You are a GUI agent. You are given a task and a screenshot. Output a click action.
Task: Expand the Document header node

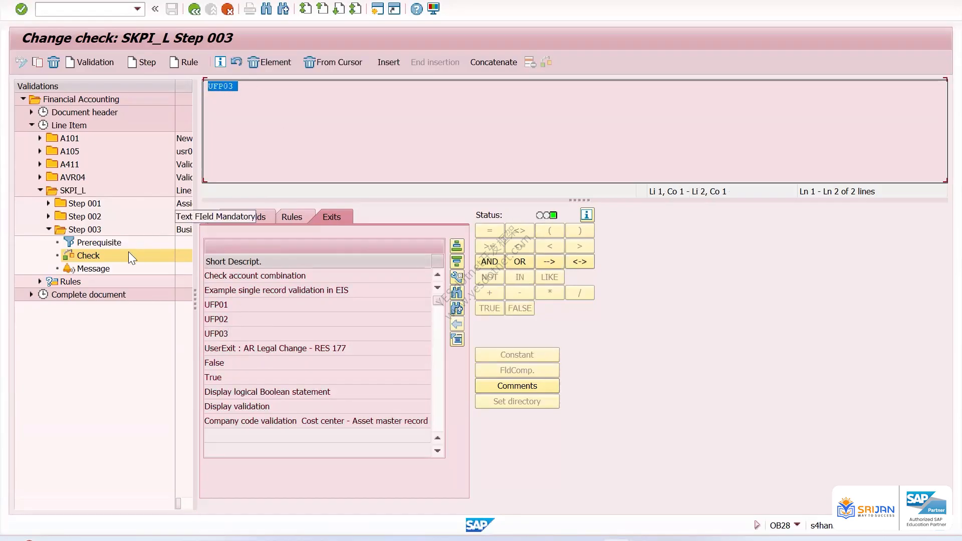32,112
